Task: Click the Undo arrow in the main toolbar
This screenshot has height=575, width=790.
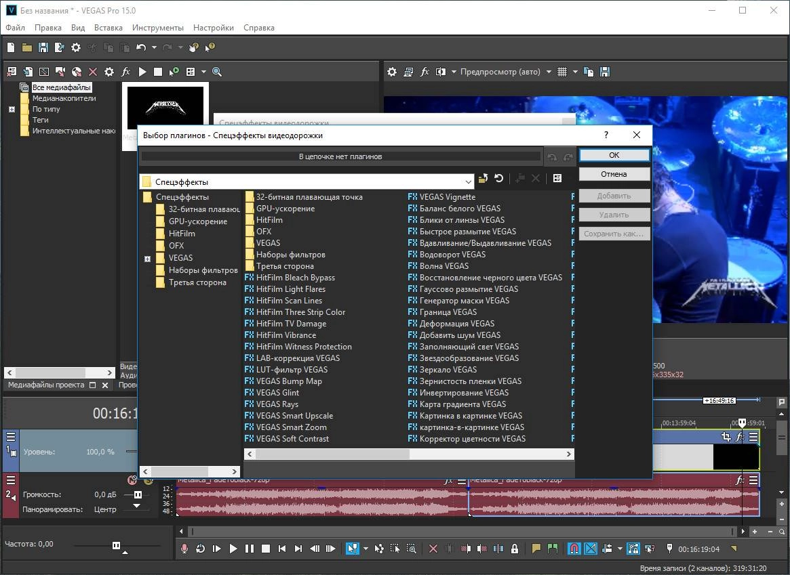Action: pos(140,47)
